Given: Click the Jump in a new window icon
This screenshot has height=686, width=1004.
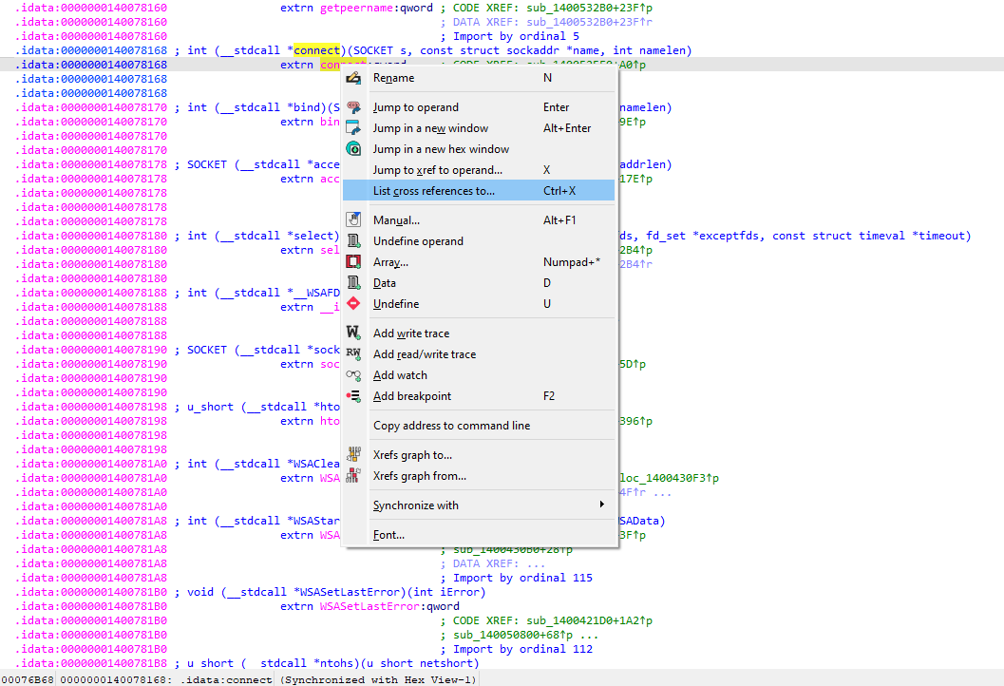Looking at the screenshot, I should 353,128.
